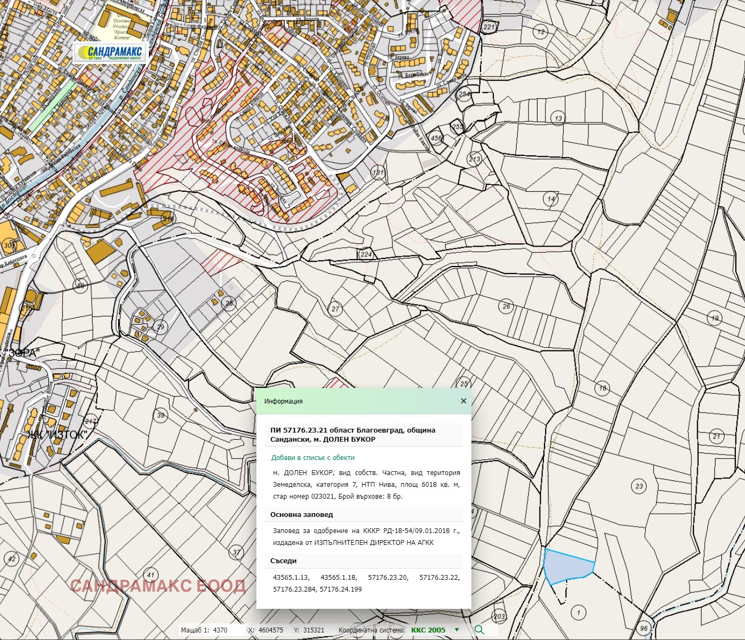This screenshot has width=745, height=640.
Task: Click the 'Съседи' section header
Action: click(283, 560)
